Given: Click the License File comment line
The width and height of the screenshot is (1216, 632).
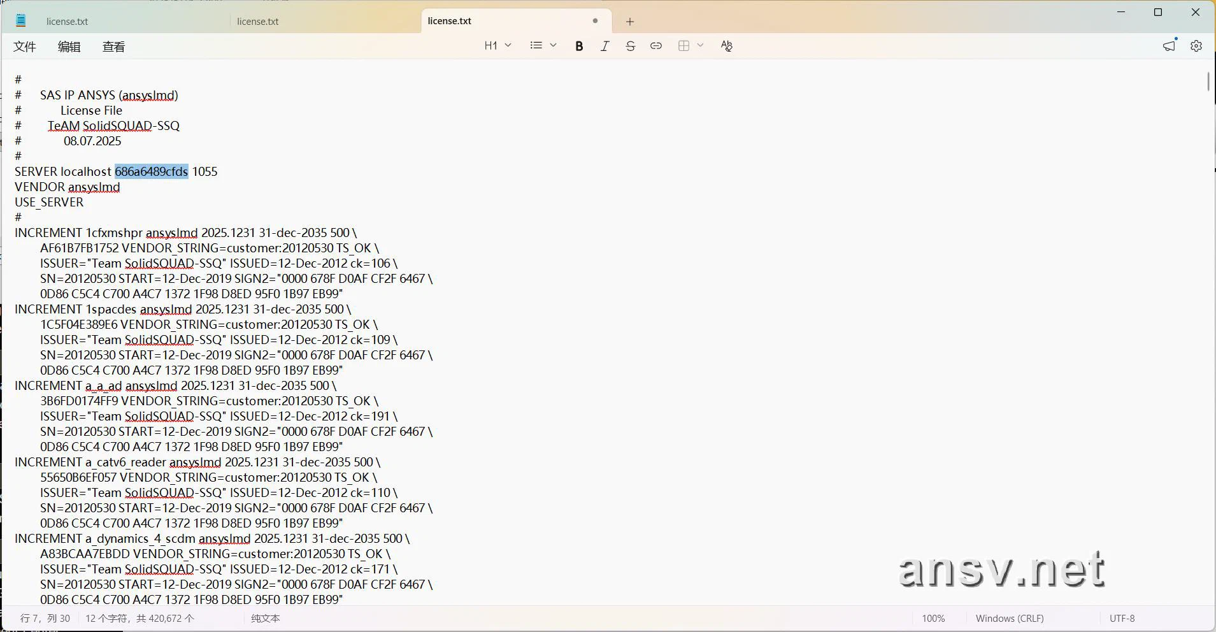Looking at the screenshot, I should click(x=91, y=110).
